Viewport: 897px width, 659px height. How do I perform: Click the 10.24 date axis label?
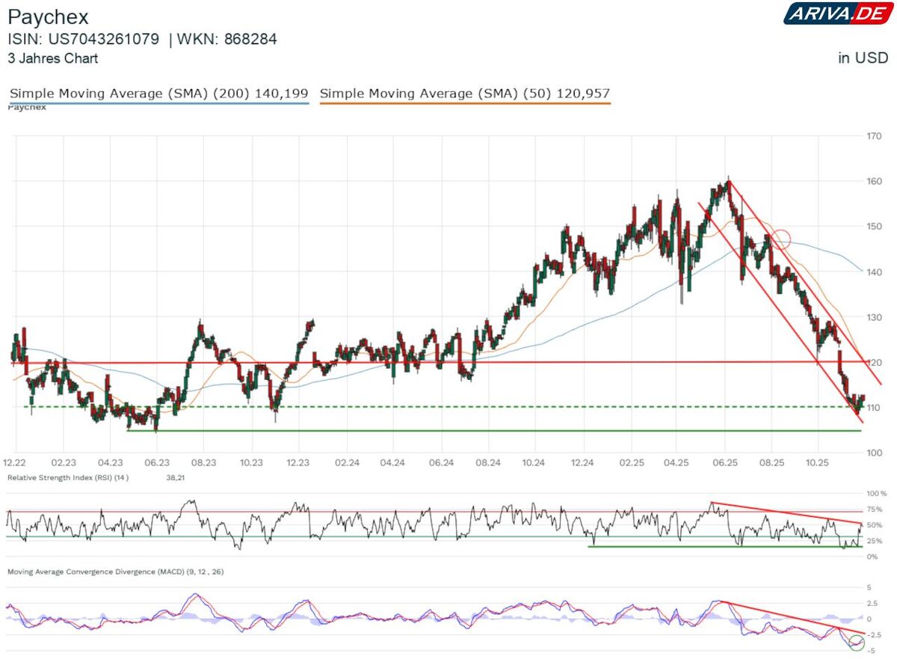tap(534, 464)
